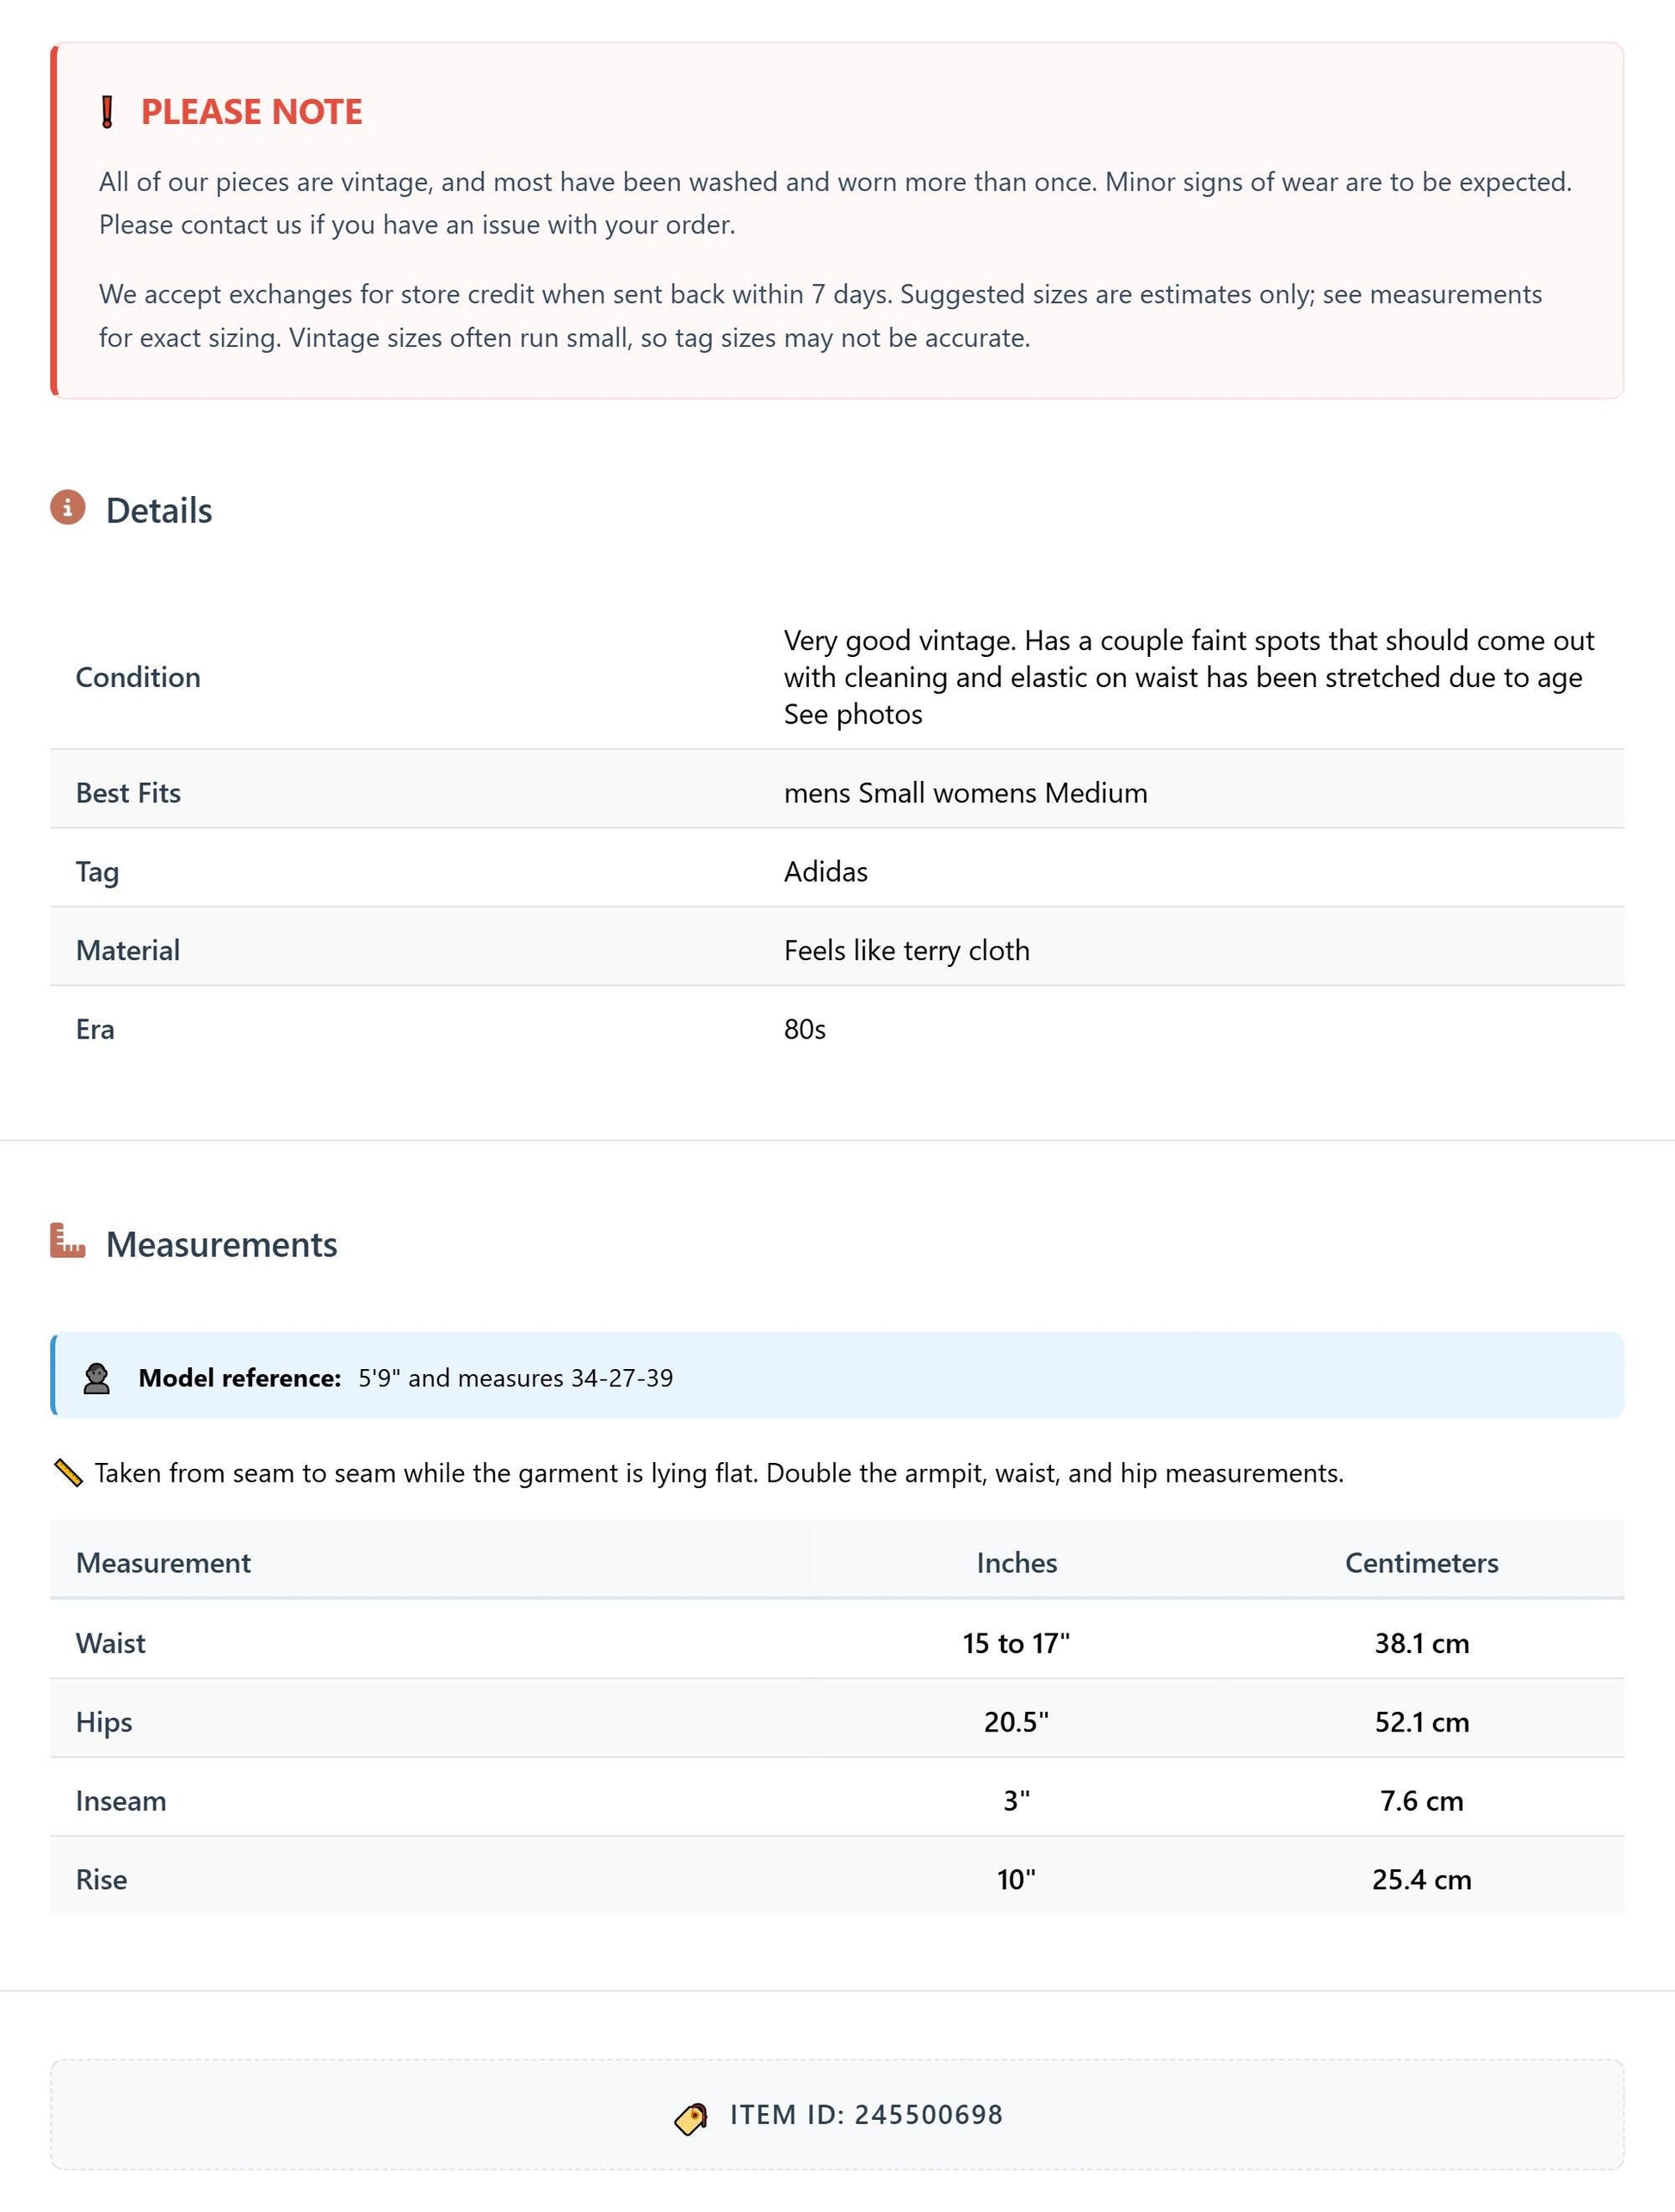The width and height of the screenshot is (1675, 2212).
Task: Click the item ID price tag icon
Action: (690, 2116)
